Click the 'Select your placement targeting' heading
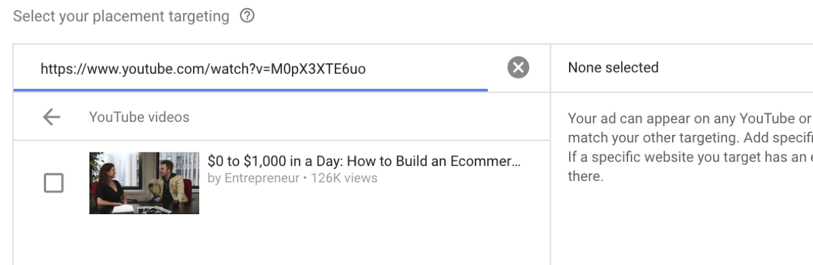The width and height of the screenshot is (813, 265). coord(121,16)
